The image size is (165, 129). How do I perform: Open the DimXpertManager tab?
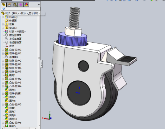point(21,5)
